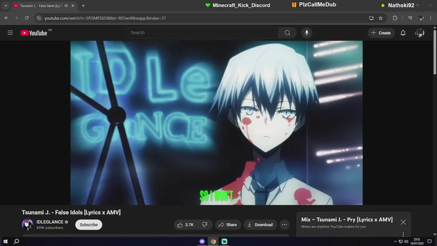This screenshot has width=437, height=246.
Task: Click the 859K subscribers text
Action: [x=50, y=228]
